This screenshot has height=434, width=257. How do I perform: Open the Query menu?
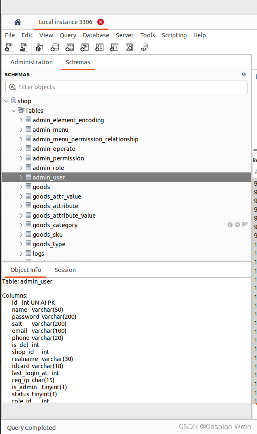coord(68,35)
